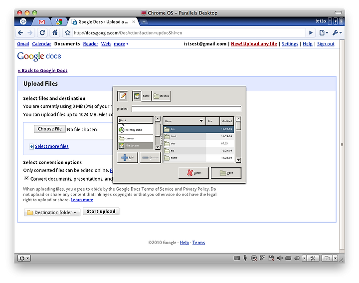Expand the 'more' services dropdown
Screen dimensions: 359x283
click(x=121, y=44)
